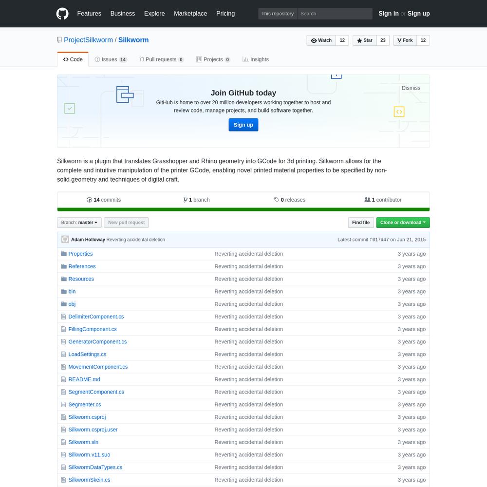487x487 pixels.
Task: Click Adam Holloway's avatar thumbnail
Action: point(65,240)
